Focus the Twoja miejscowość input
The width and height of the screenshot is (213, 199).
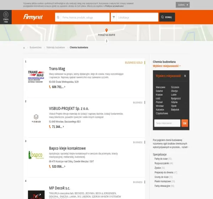click(x=167, y=123)
